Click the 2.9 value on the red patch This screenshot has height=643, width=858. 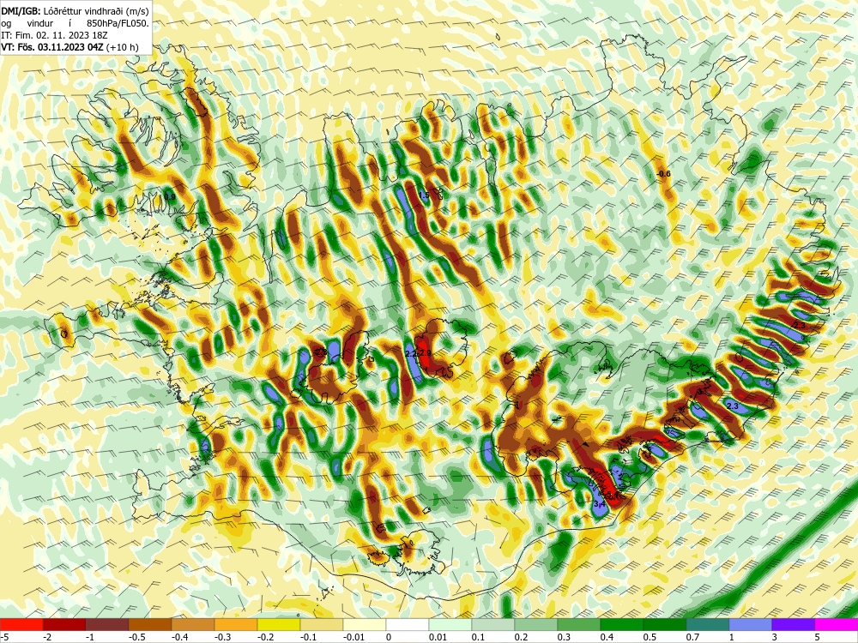(x=426, y=353)
